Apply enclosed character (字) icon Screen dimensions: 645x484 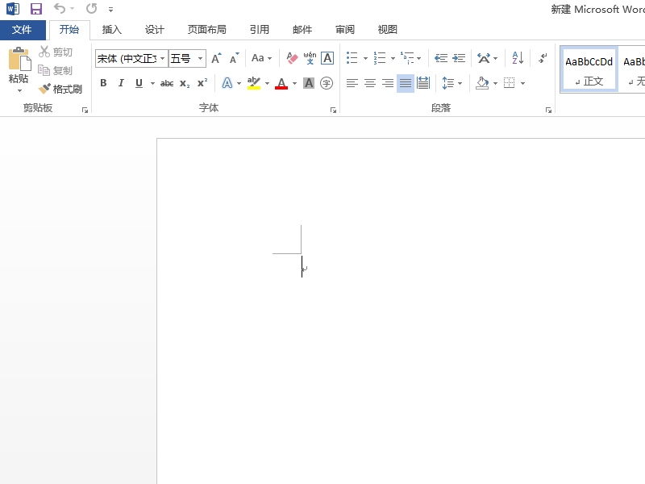pos(327,84)
